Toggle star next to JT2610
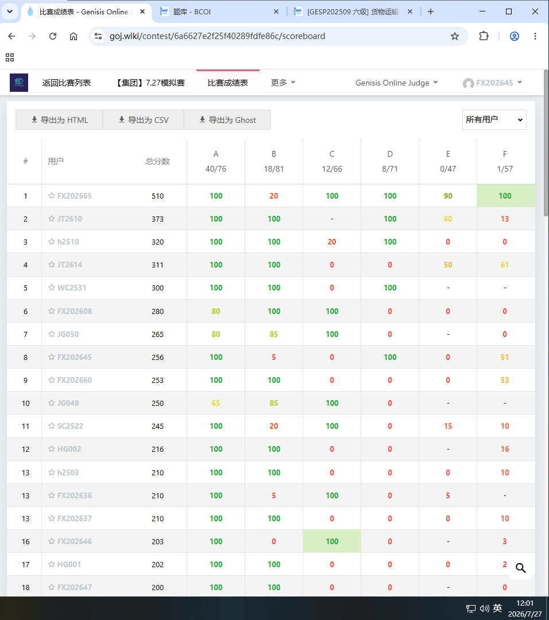This screenshot has height=620, width=549. pos(52,219)
